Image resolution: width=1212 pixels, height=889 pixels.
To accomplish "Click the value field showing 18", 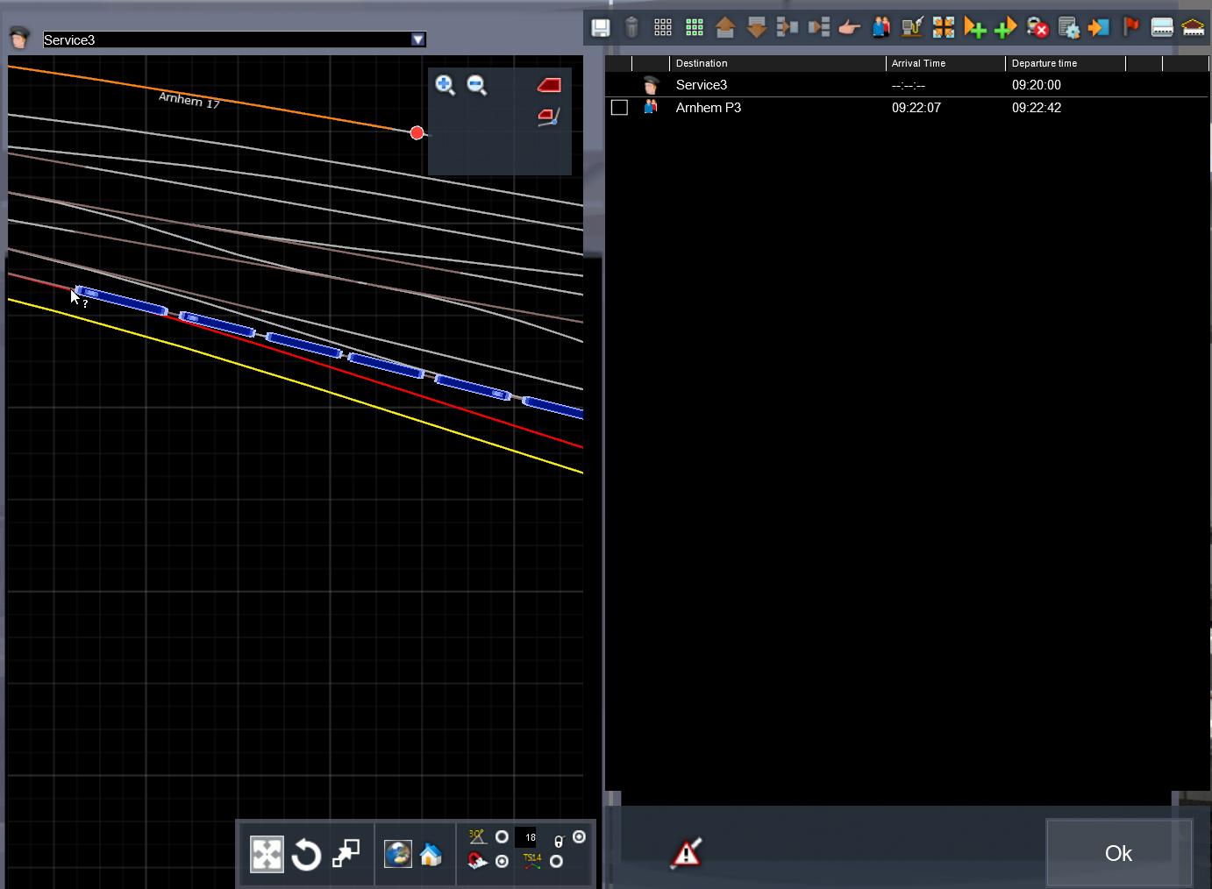I will (x=526, y=837).
